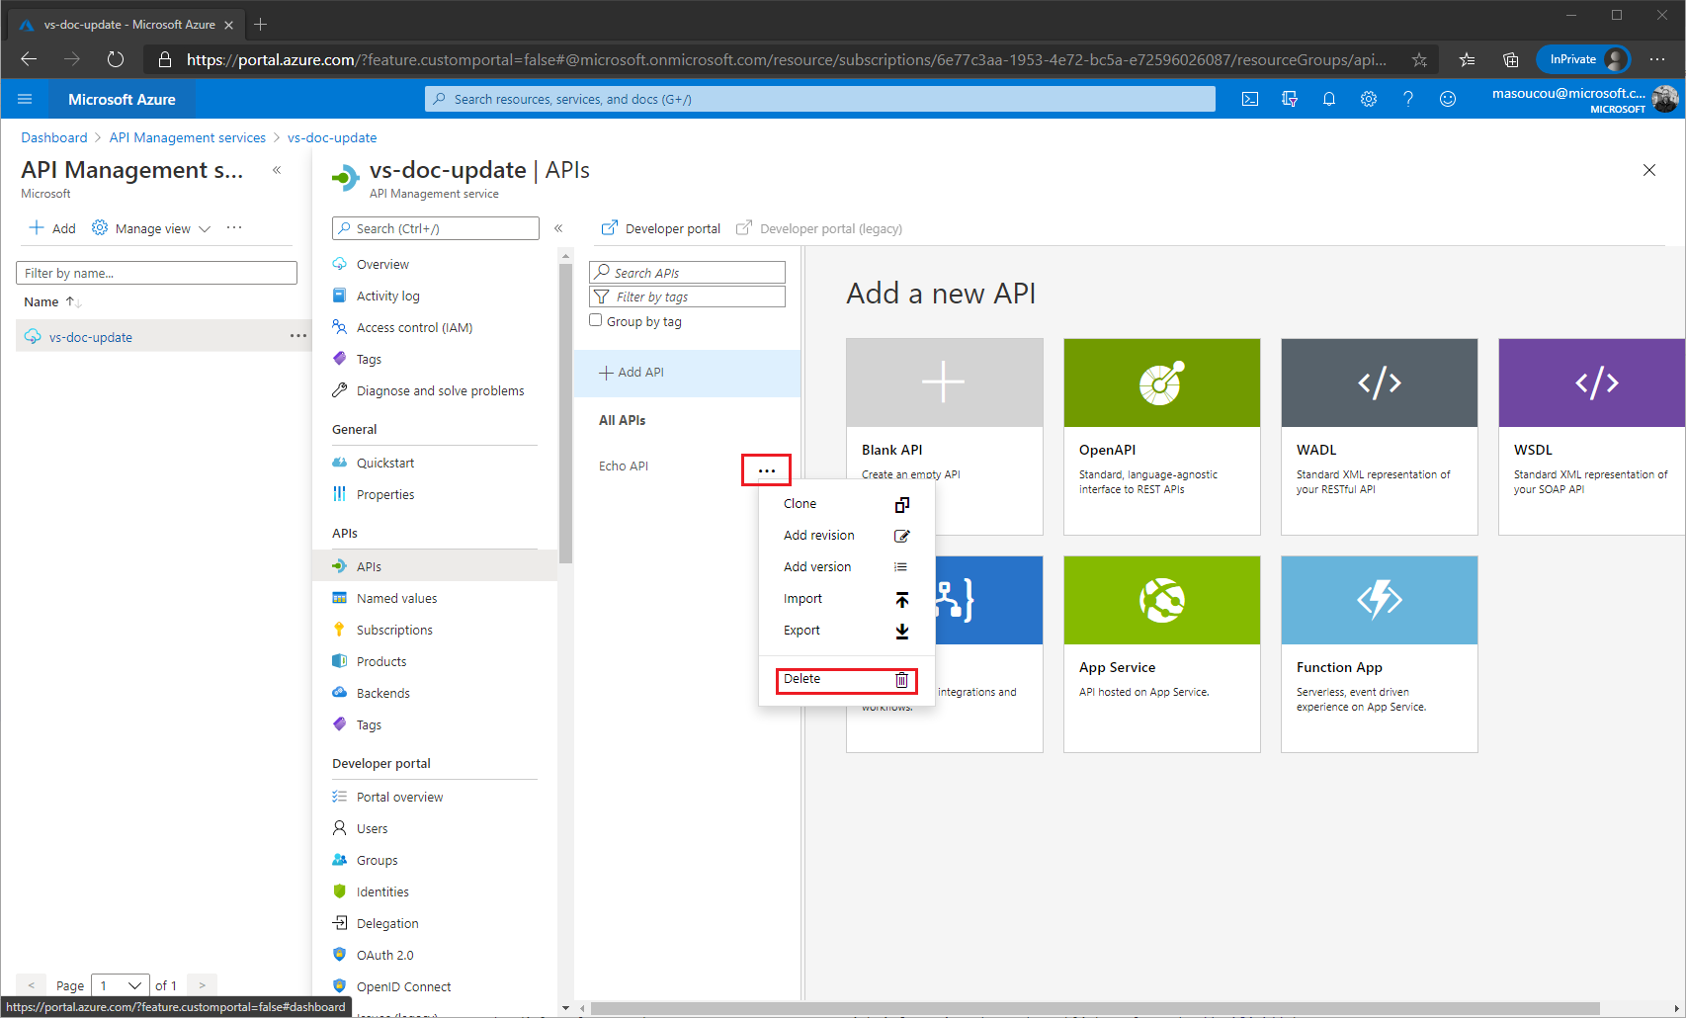This screenshot has width=1686, height=1018.
Task: Click Add to create a service
Action: (52, 228)
